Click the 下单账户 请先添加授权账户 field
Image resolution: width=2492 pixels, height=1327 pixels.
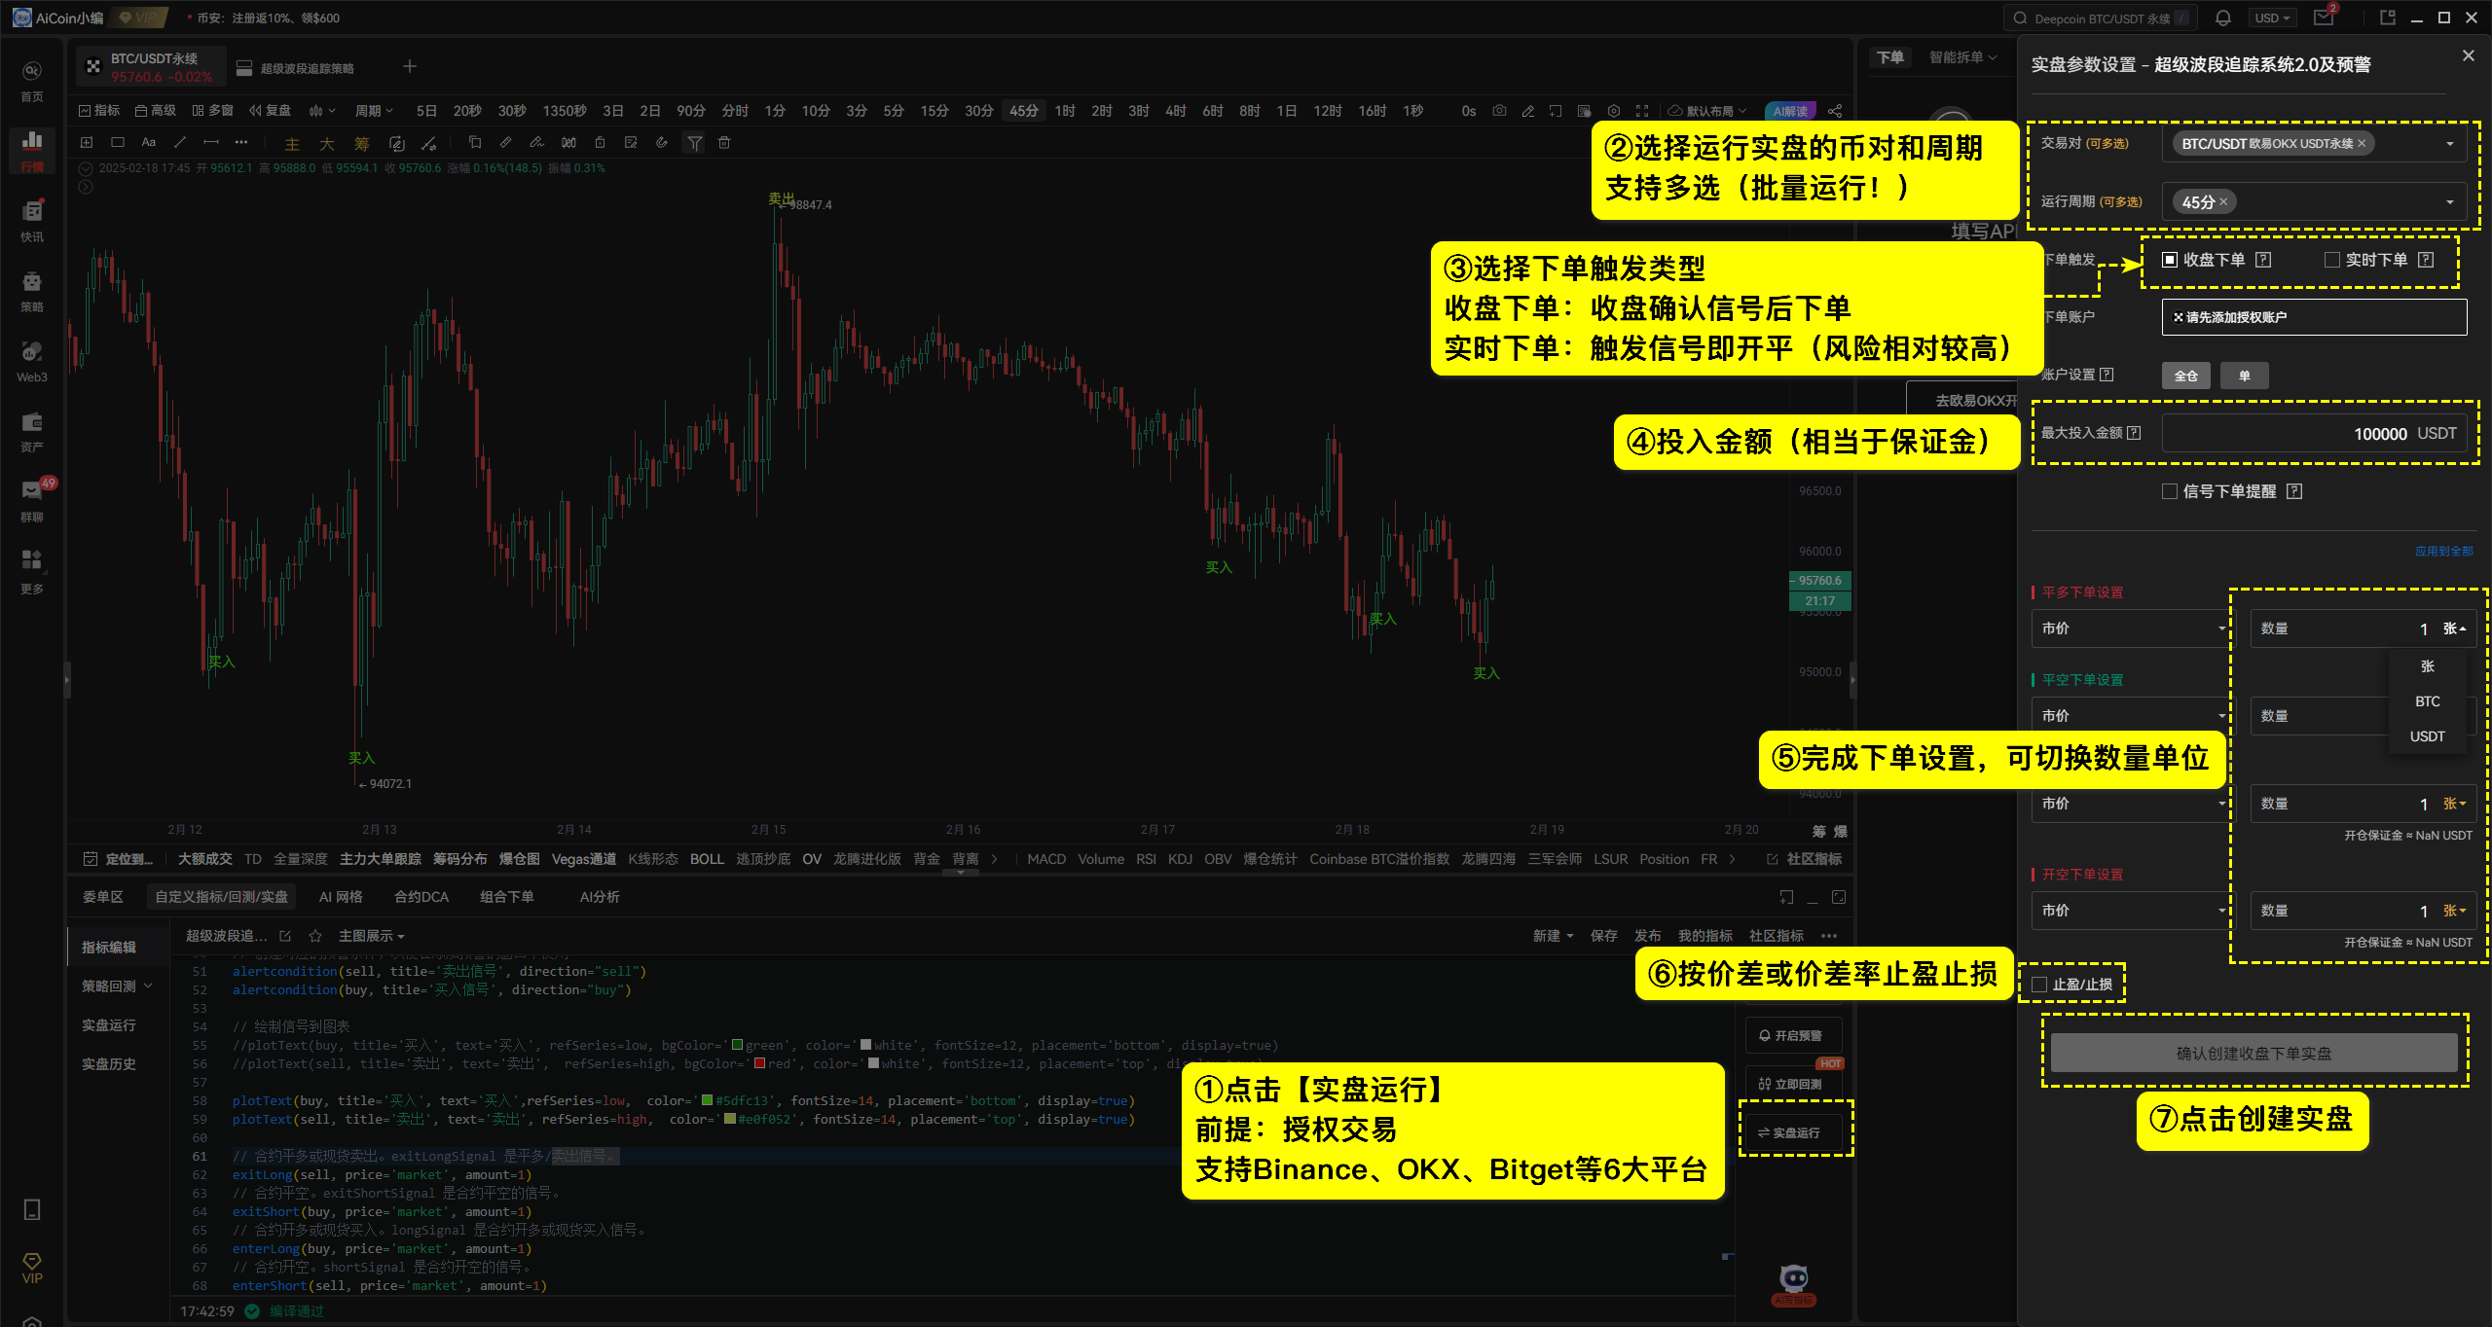2315,317
